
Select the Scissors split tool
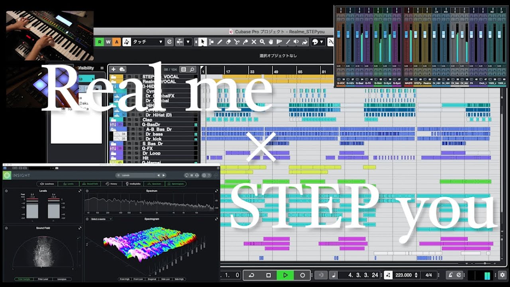[x=237, y=42]
